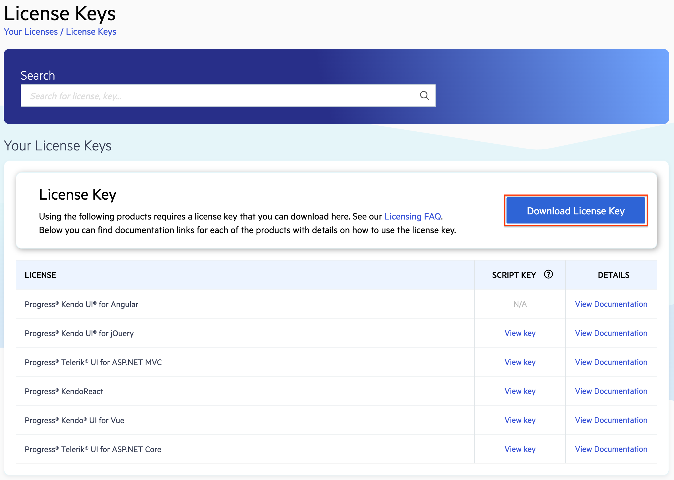View key for KendoReact
This screenshot has height=480, width=674.
tap(520, 391)
